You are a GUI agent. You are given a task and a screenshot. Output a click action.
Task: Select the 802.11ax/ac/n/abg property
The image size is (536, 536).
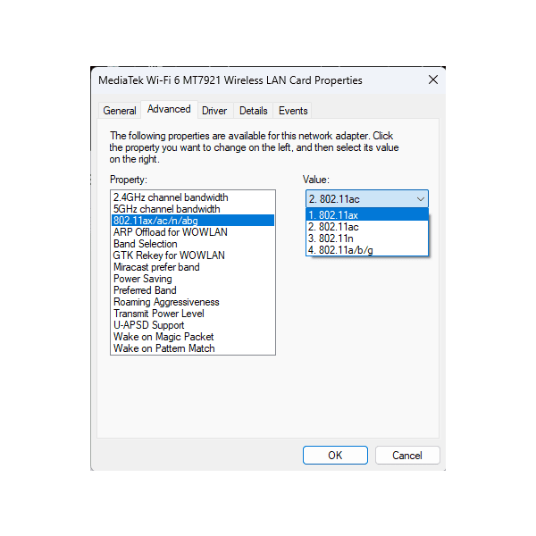click(193, 221)
